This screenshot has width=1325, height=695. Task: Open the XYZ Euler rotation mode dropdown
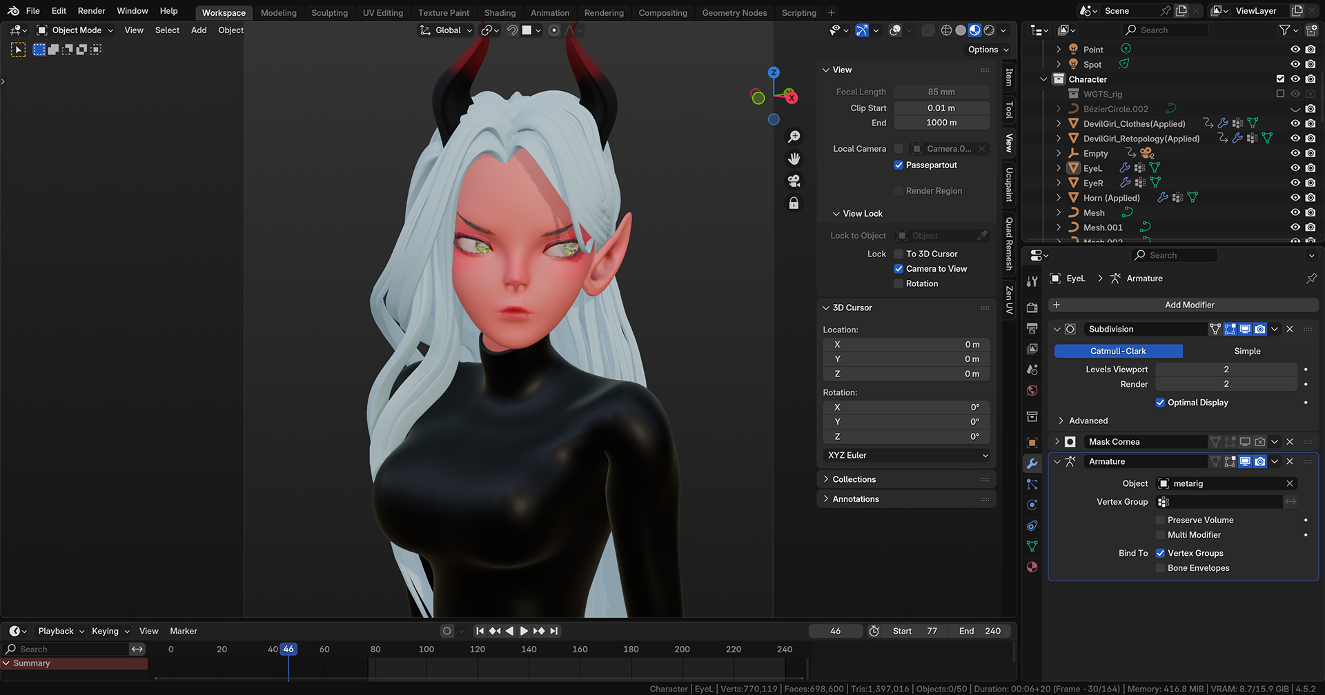907,456
